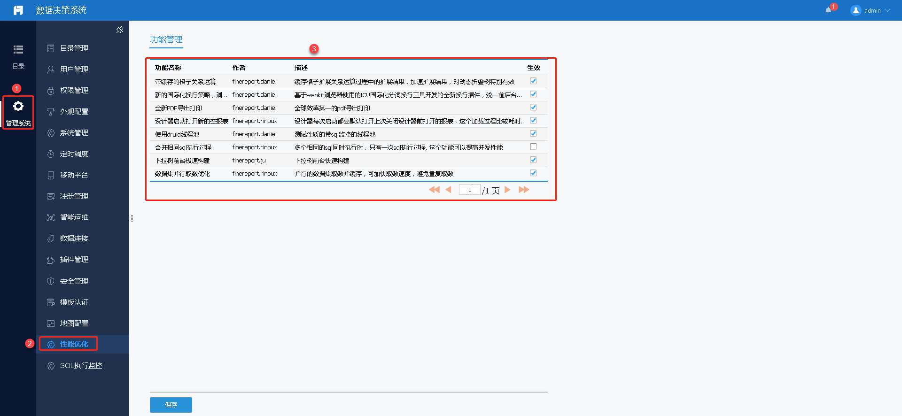Click the 注册管理 icon
Screen dimensions: 902x416
51,196
